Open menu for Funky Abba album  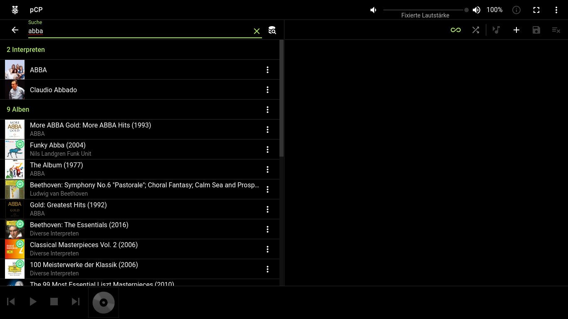click(x=267, y=150)
